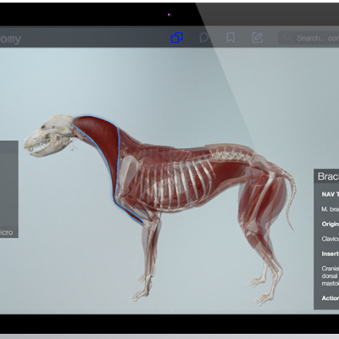
Task: Click the Action heading in info panel
Action: (331, 298)
